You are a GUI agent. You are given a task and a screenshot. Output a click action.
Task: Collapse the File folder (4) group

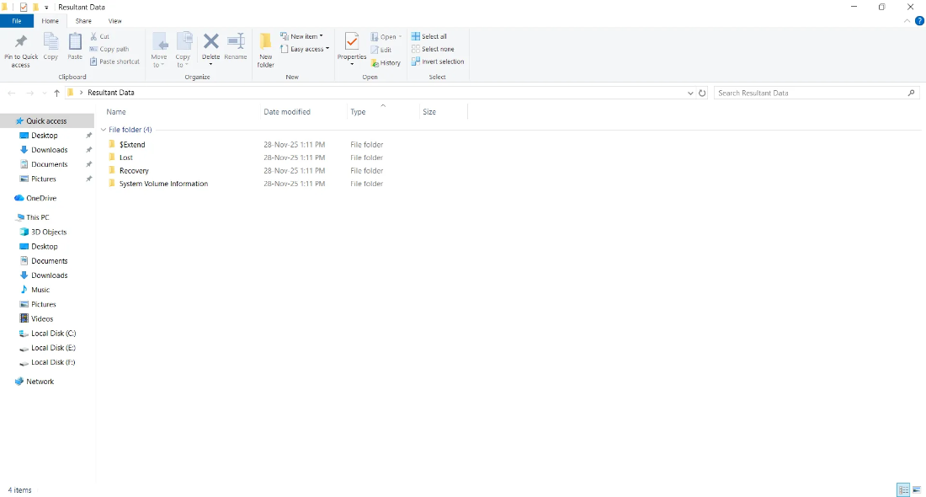tap(104, 130)
